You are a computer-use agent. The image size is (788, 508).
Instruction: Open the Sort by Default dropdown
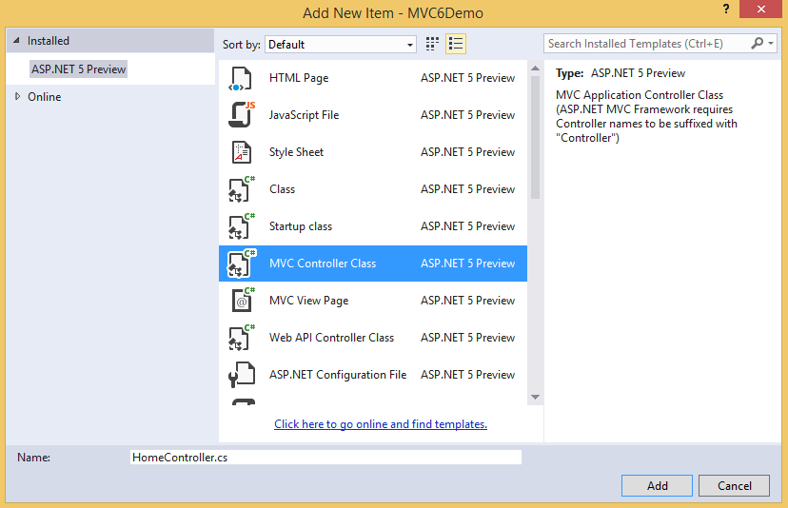coord(340,44)
